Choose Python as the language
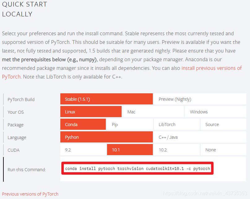The image size is (250, 199). coord(106,137)
